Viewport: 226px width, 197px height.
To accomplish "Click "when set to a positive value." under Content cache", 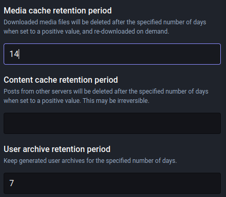I will [42, 101].
